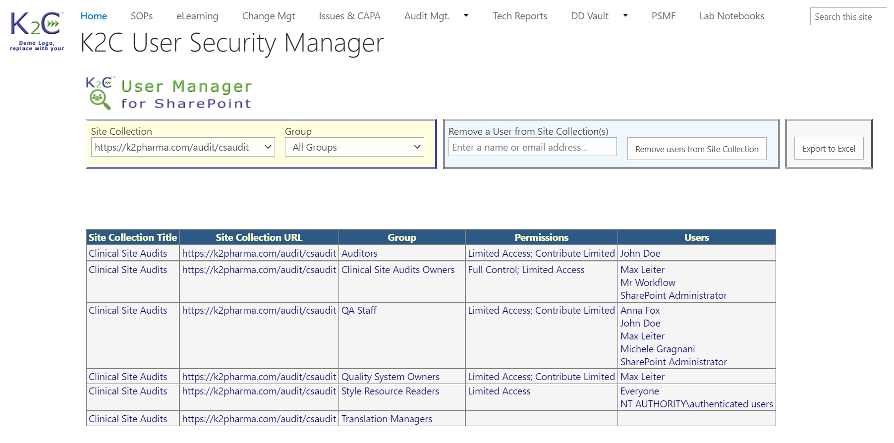Click the Site Collection URL column header
894x443 pixels.
259,237
